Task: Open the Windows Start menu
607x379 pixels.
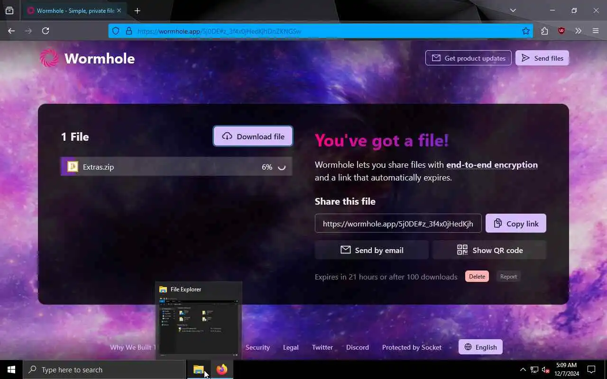Action: [x=11, y=370]
